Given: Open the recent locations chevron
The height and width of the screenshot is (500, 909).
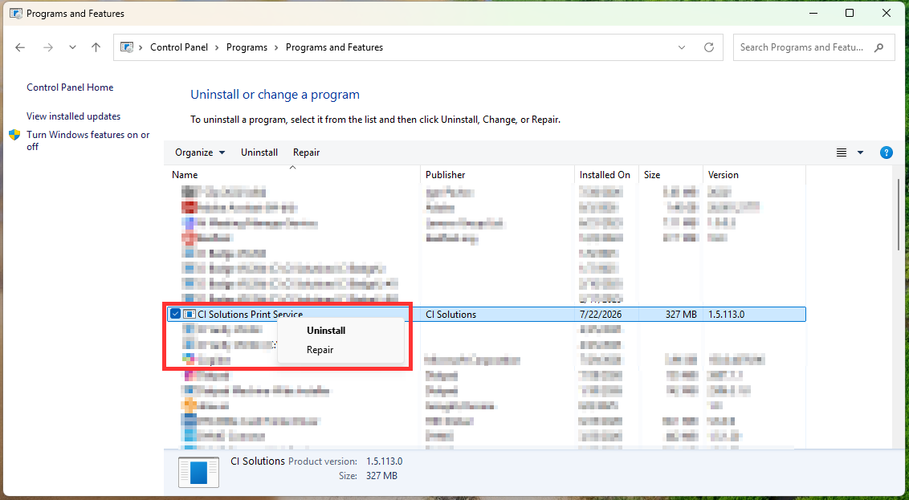Looking at the screenshot, I should (72, 47).
